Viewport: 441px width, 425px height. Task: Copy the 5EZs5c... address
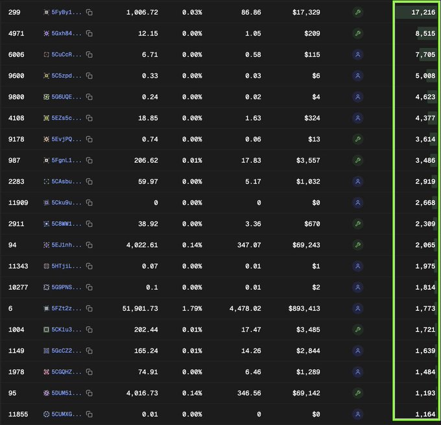pos(89,118)
